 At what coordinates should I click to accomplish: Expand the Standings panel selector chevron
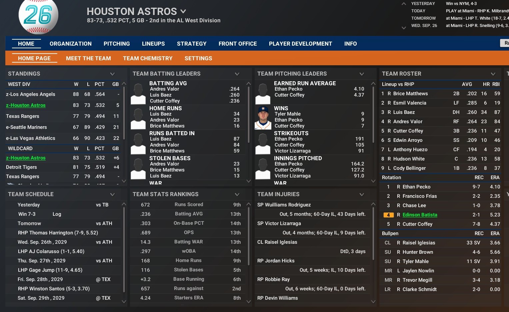point(112,74)
